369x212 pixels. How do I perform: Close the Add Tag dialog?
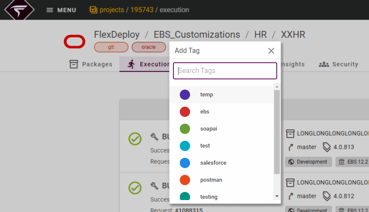coord(271,50)
